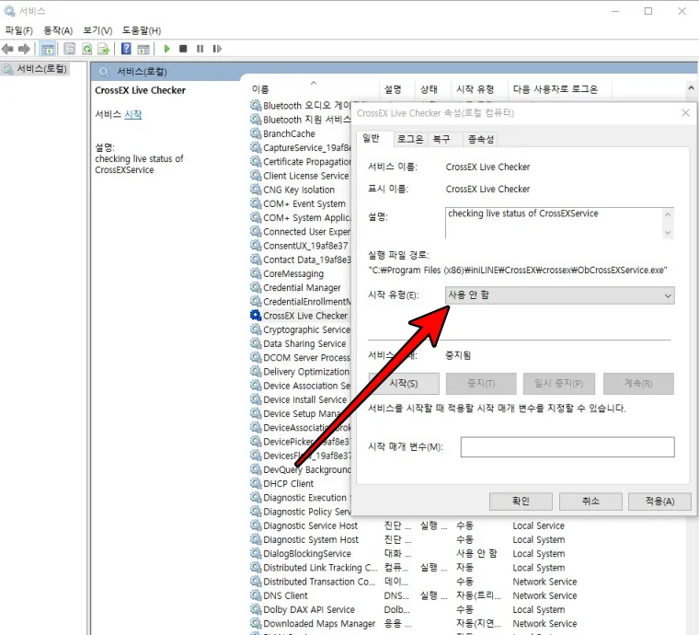This screenshot has height=635, width=699.
Task: Click the Export list toolbar icon
Action: coord(103,49)
